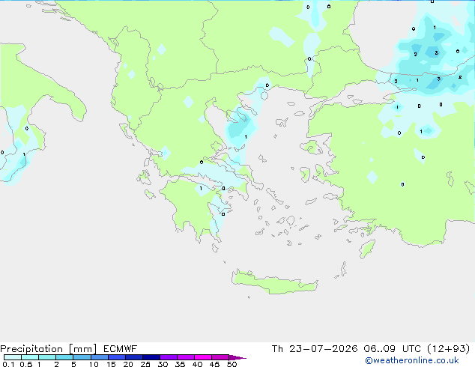Click the navy legend swatch between 25 and 30
Viewport: 475px width, 367px height.
click(x=151, y=357)
